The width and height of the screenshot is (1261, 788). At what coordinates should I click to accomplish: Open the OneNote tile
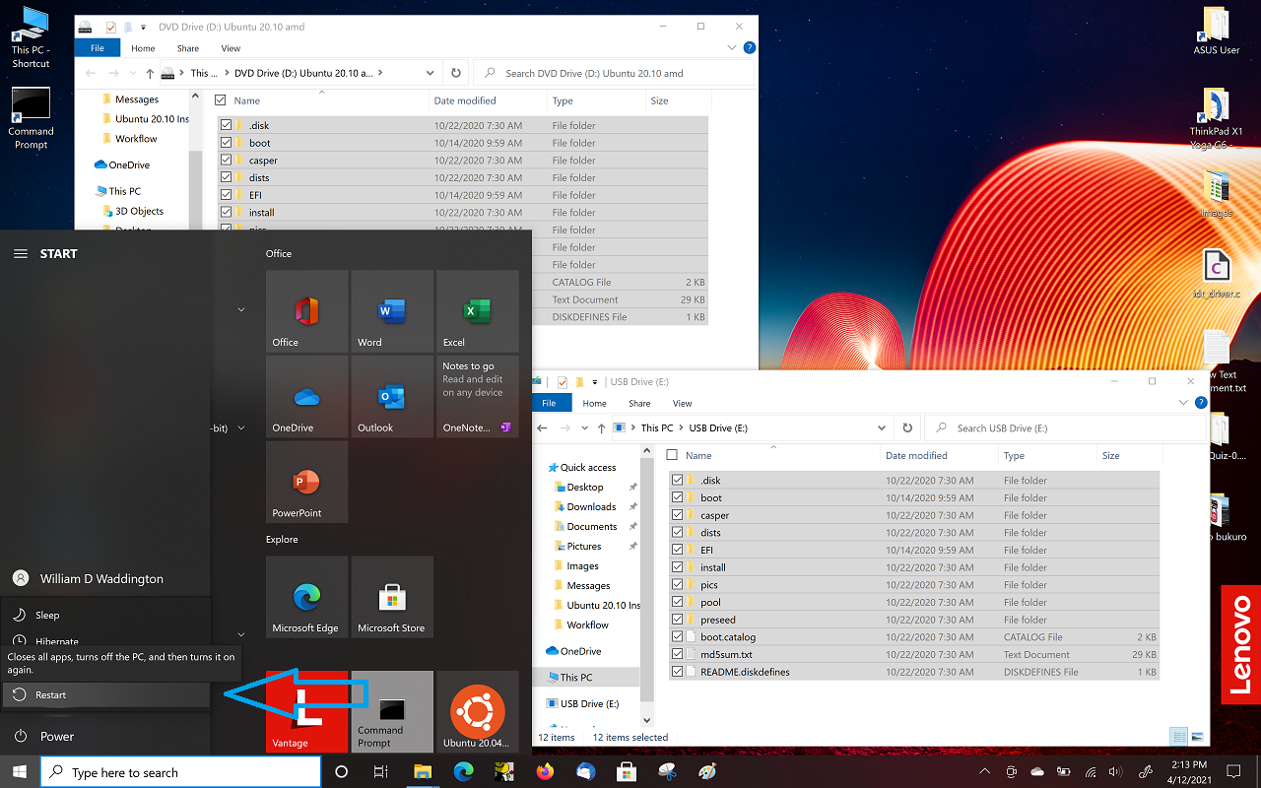click(478, 396)
